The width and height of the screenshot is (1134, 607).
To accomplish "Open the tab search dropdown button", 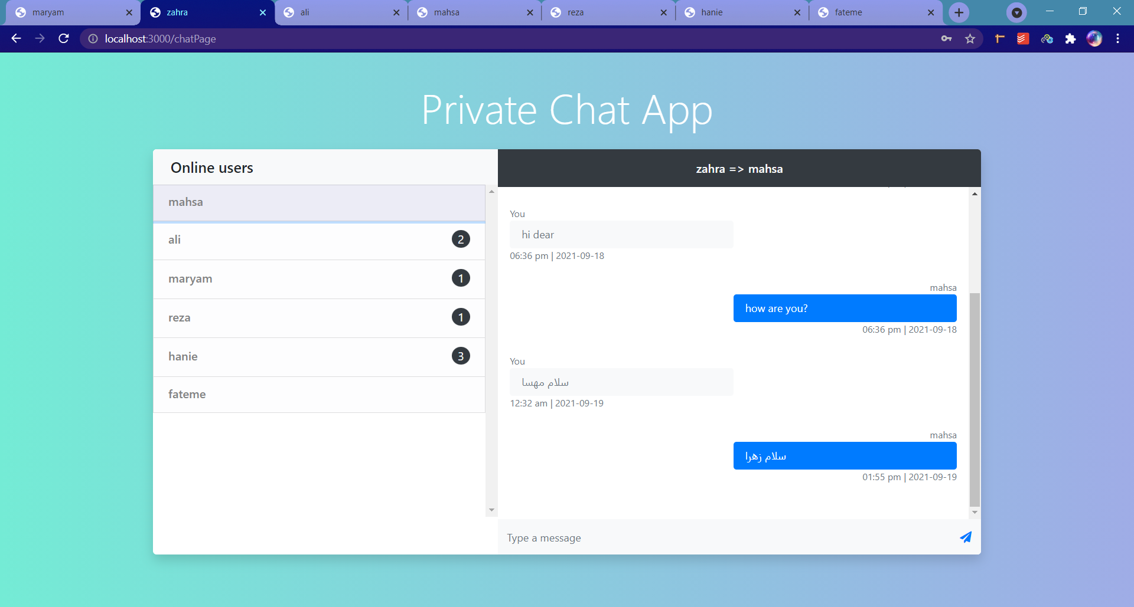I will point(1016,12).
